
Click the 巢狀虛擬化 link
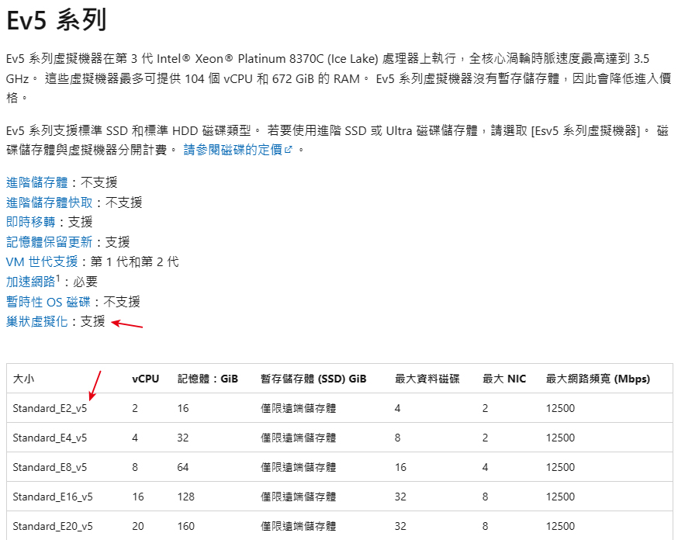36,321
